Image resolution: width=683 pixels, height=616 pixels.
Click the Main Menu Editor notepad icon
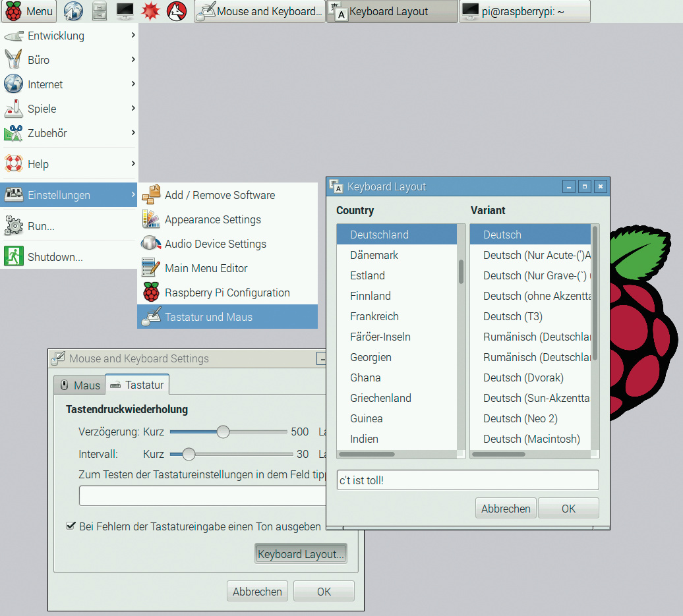tap(151, 267)
